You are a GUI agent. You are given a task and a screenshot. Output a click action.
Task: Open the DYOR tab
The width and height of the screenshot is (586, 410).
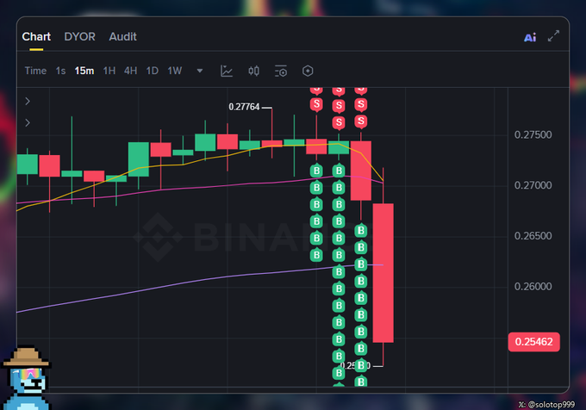(79, 36)
